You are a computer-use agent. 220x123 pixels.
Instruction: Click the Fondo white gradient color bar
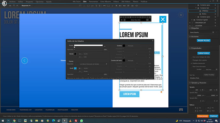click(88, 45)
